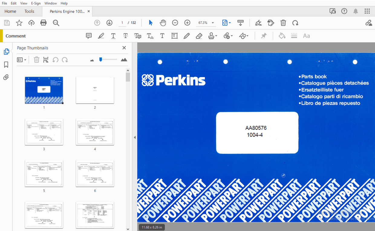Select the Add Sticky Note tool
The height and width of the screenshot is (231, 375).
pos(89,36)
